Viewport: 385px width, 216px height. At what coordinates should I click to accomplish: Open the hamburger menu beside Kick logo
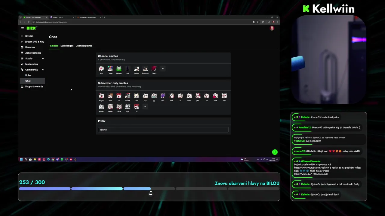(x=23, y=28)
